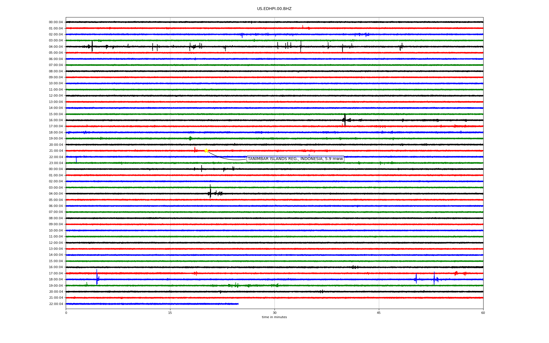Viewport: 549px width, 343px height.
Task: Click the 'time in minutes' axis label
Action: point(274,317)
